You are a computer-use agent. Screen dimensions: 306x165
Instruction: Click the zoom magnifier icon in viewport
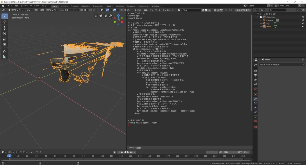tap(110, 16)
